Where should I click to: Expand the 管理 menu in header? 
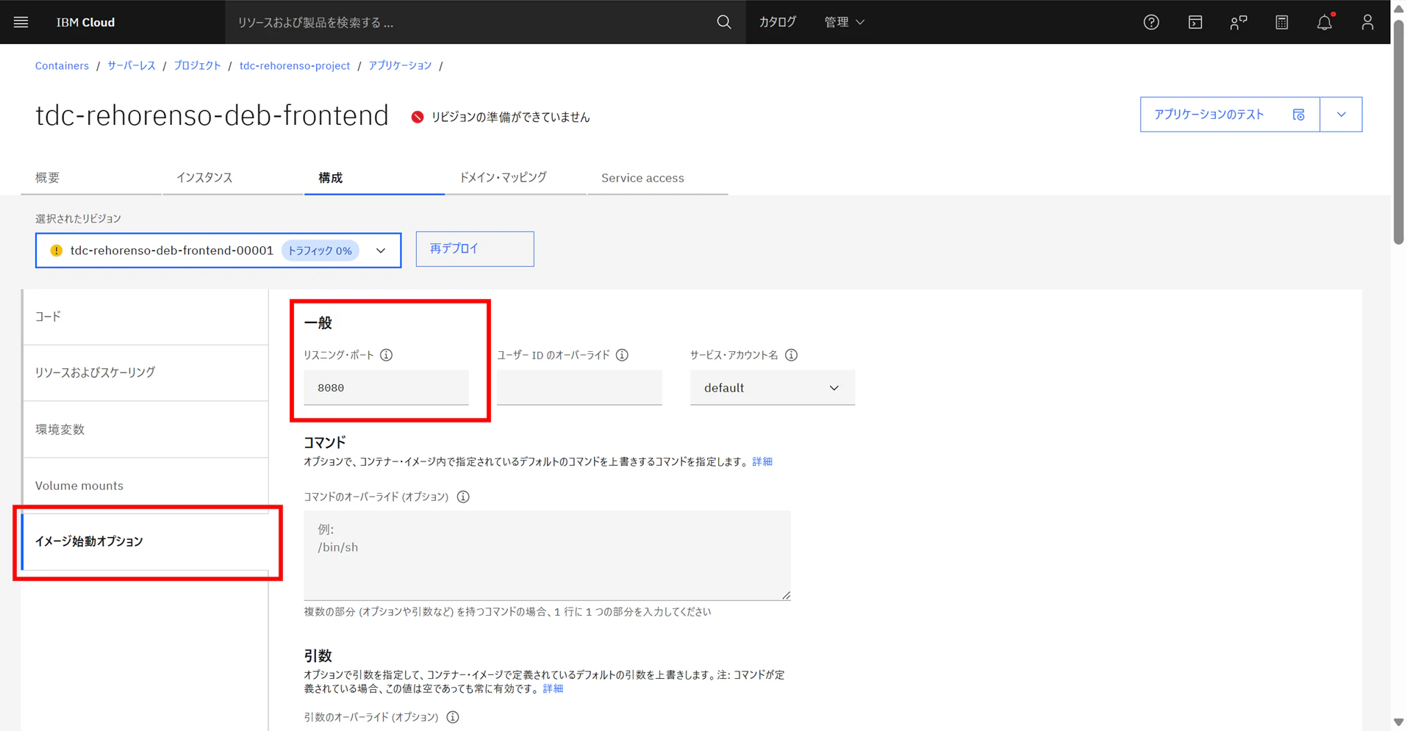point(843,22)
